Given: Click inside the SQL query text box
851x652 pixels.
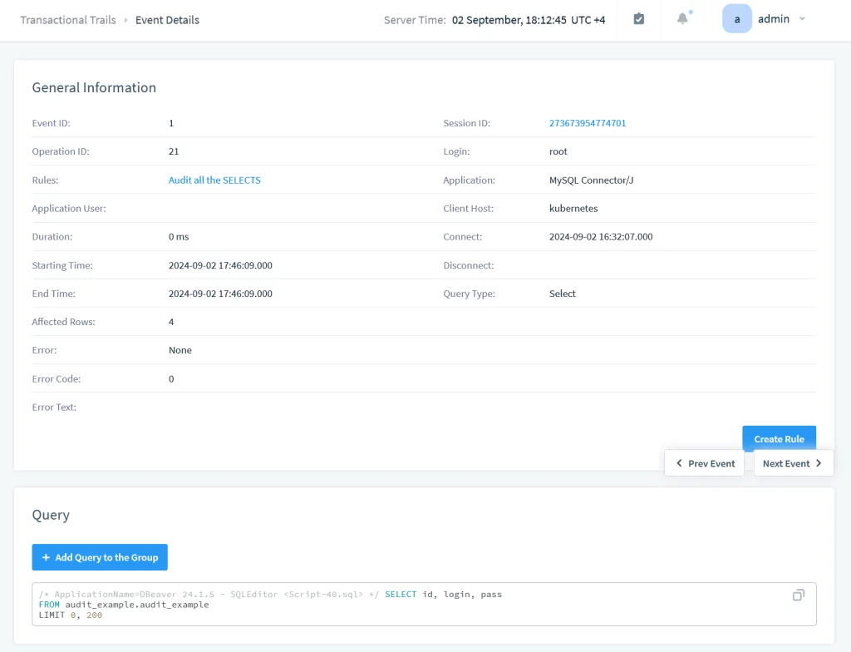Looking at the screenshot, I should click(424, 605).
